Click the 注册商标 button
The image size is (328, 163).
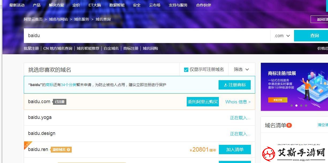click(235, 85)
